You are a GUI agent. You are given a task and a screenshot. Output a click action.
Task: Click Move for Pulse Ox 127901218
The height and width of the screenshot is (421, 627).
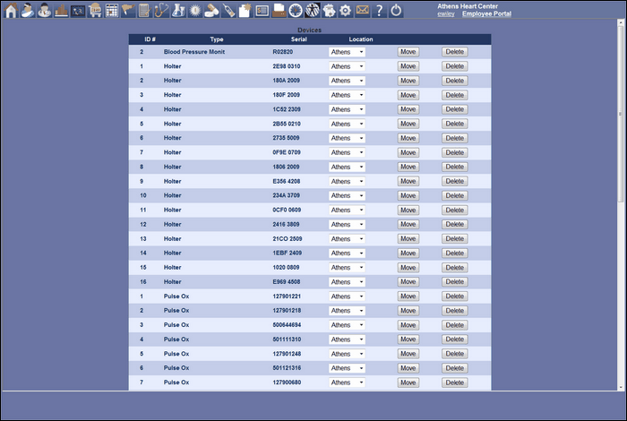click(408, 311)
